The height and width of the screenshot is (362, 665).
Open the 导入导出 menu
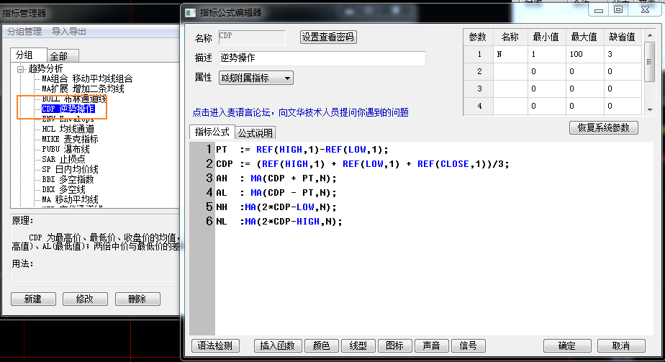point(69,32)
